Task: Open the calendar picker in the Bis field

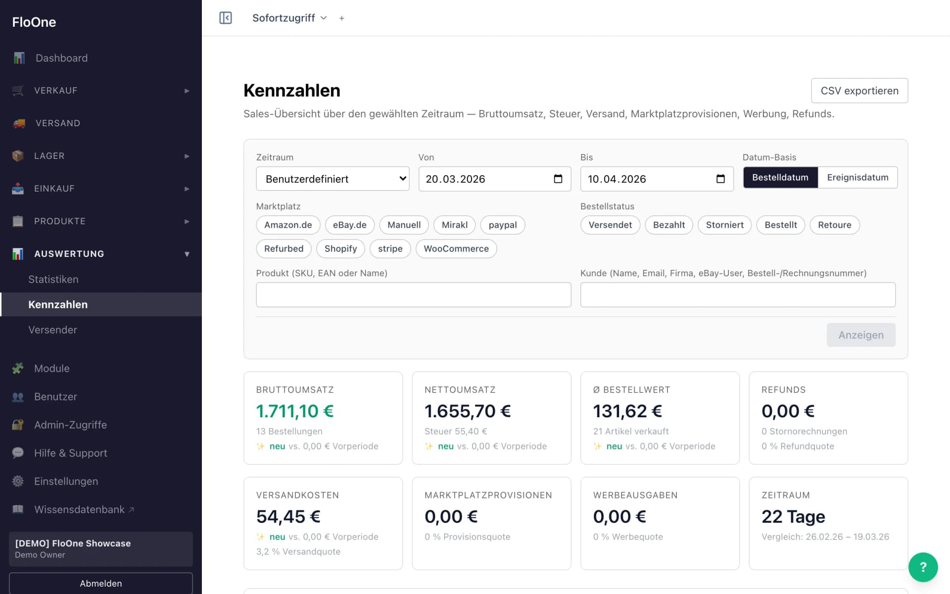Action: click(720, 179)
